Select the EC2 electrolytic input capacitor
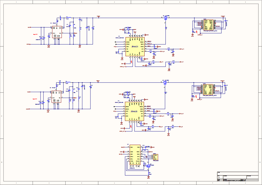Image resolution: width=262 pixels, height=185 pixels. pyautogui.click(x=41, y=38)
